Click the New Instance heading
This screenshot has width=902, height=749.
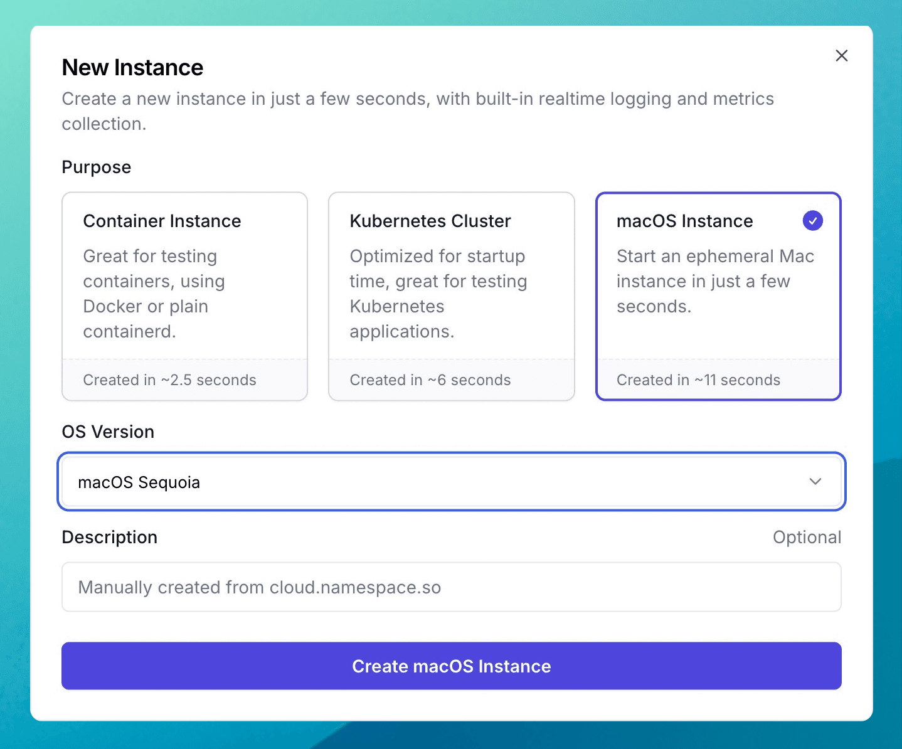(132, 68)
